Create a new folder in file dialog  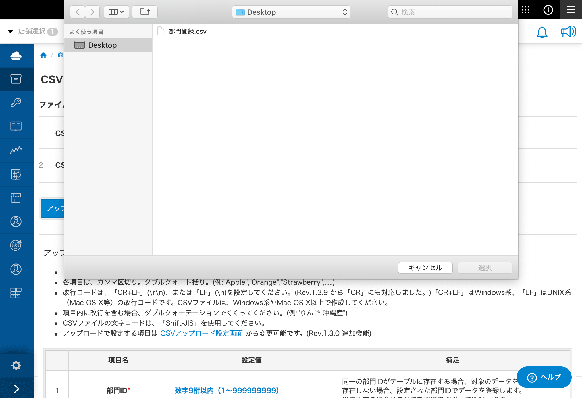point(145,12)
